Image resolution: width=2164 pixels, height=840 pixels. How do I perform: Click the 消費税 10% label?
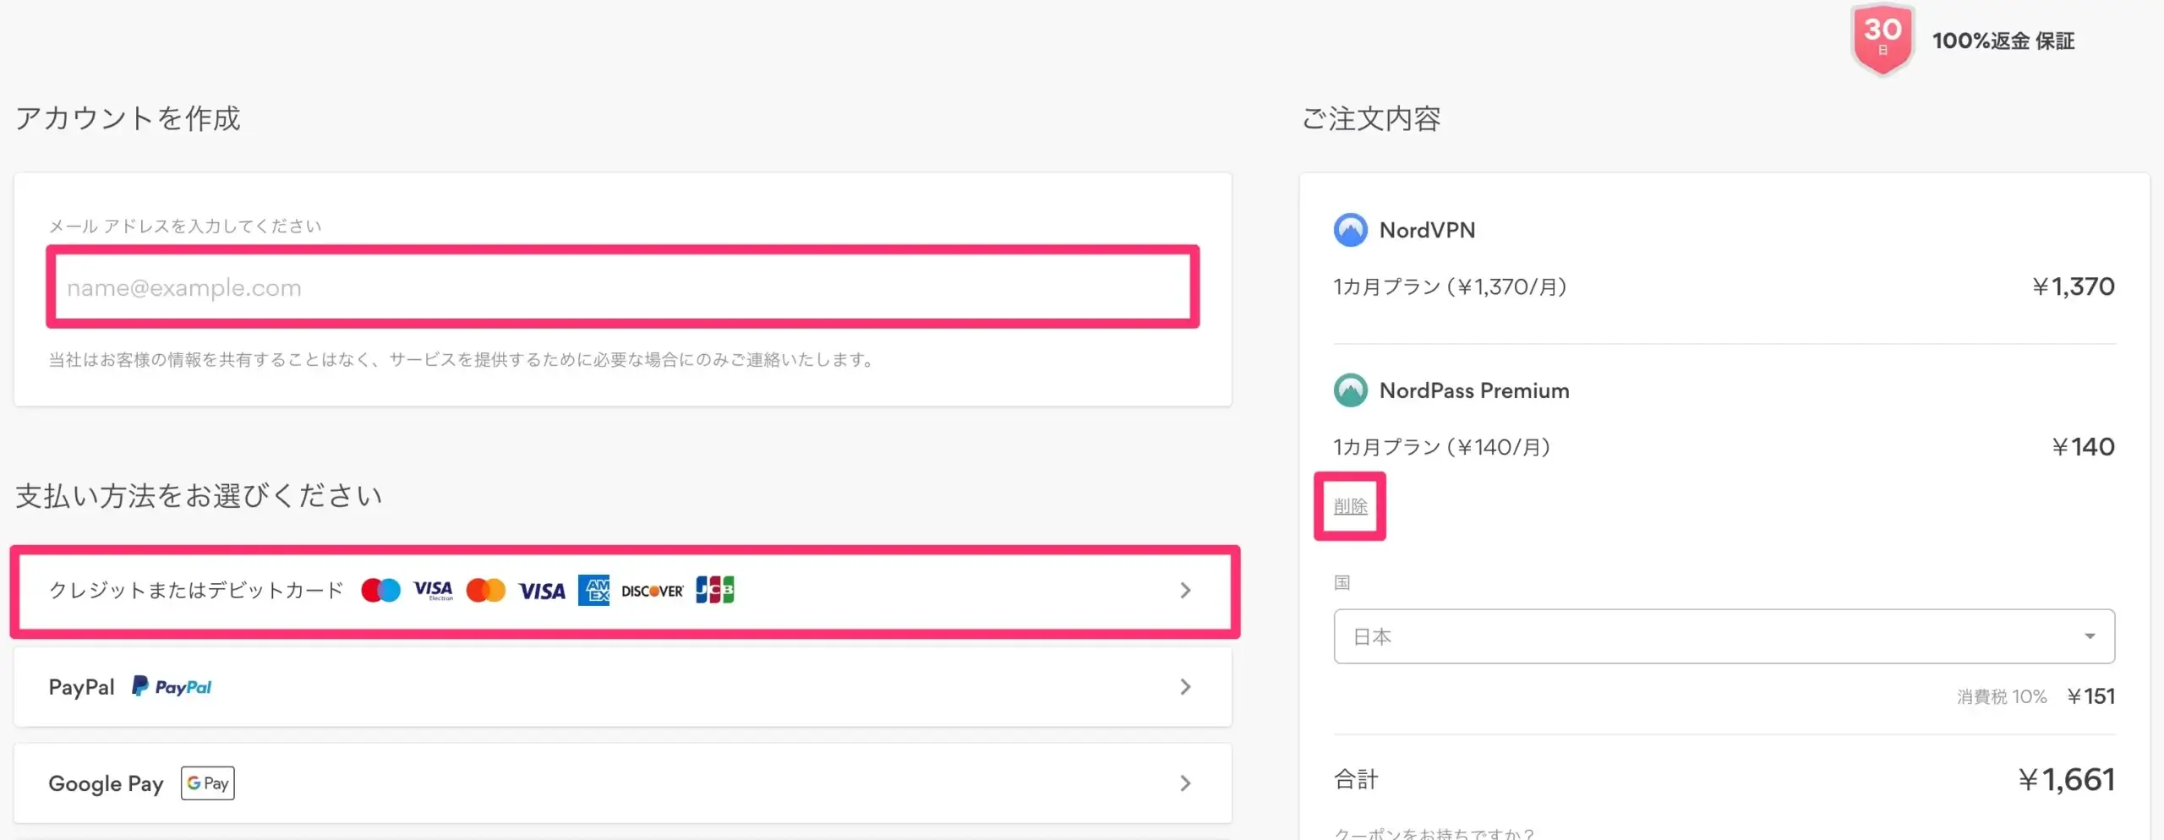pyautogui.click(x=2002, y=696)
